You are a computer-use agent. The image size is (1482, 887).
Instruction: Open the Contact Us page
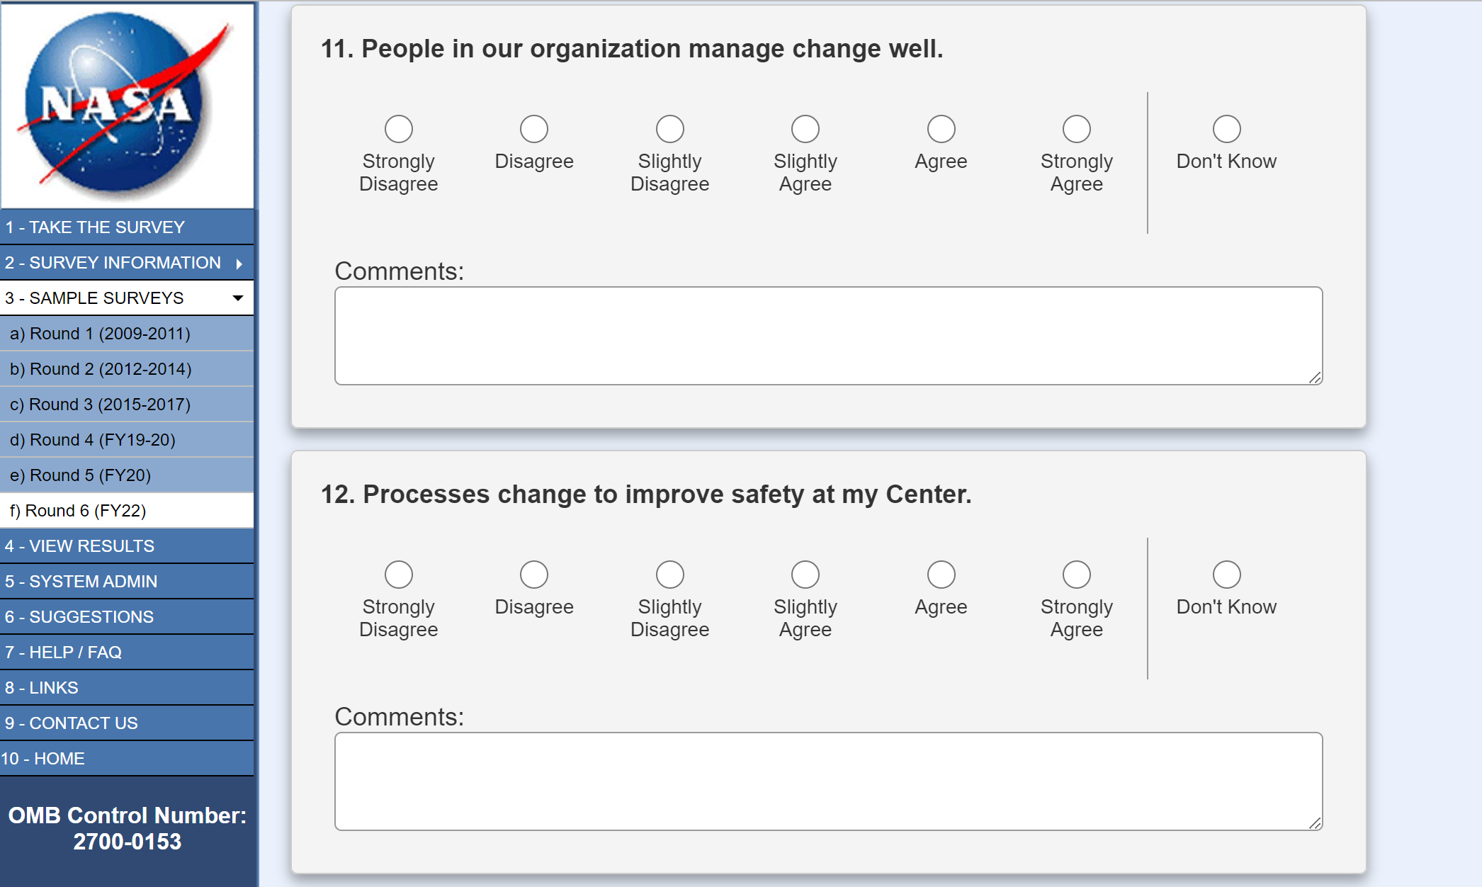[x=72, y=723]
